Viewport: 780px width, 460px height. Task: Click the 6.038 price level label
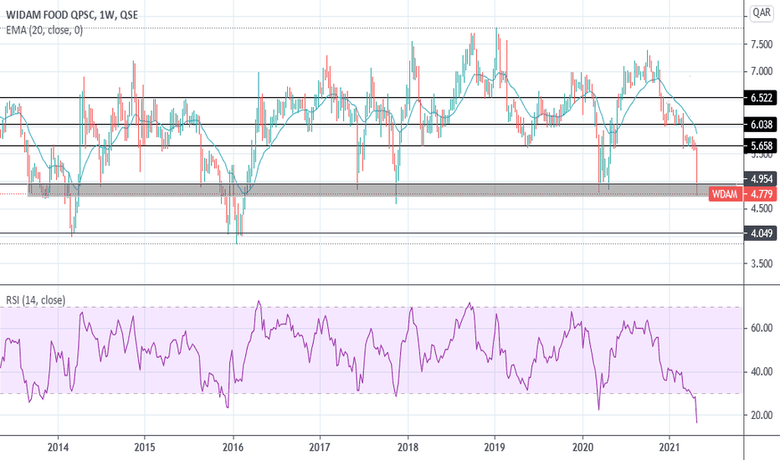761,125
